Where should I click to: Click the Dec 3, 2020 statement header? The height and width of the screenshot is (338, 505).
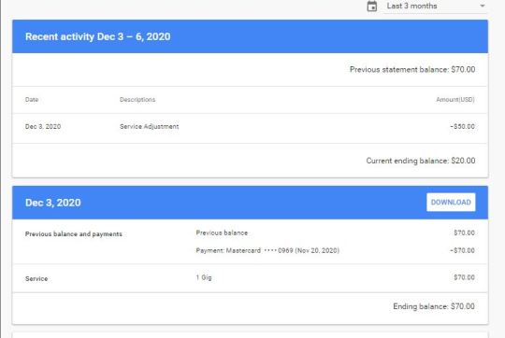tap(53, 203)
